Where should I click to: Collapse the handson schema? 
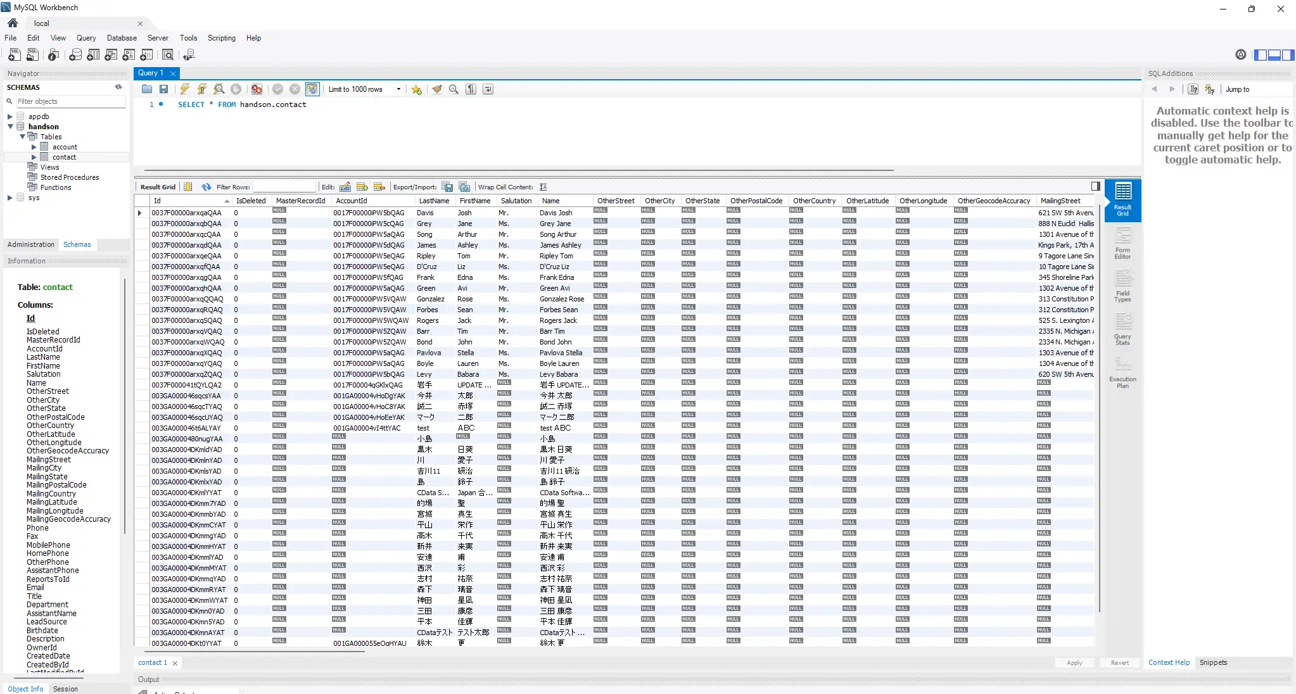10,127
